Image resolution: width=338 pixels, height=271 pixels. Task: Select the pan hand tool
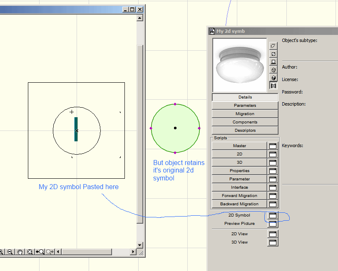pos(20,252)
